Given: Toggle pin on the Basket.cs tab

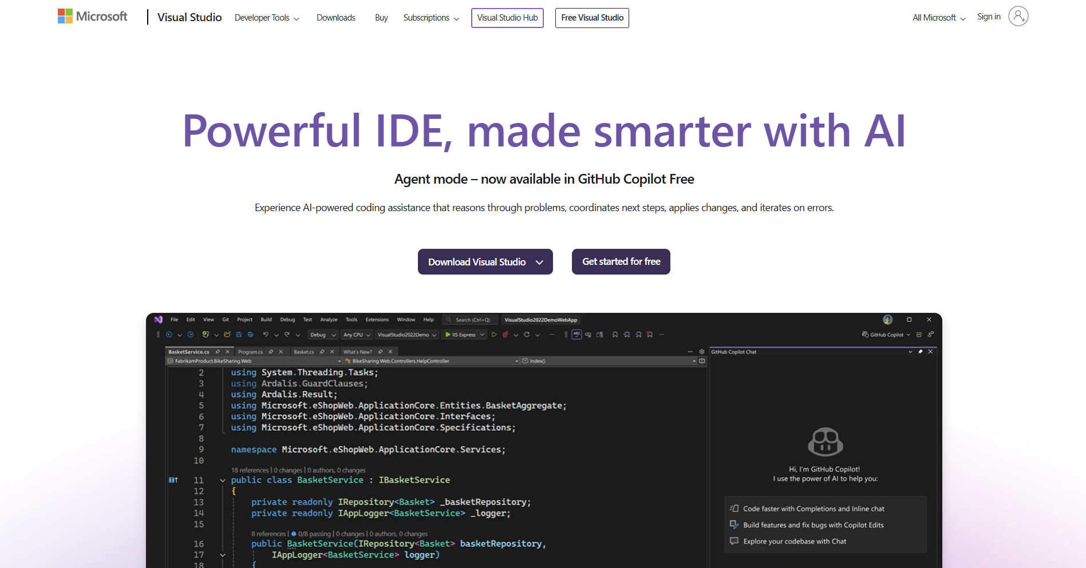Looking at the screenshot, I should tap(322, 352).
